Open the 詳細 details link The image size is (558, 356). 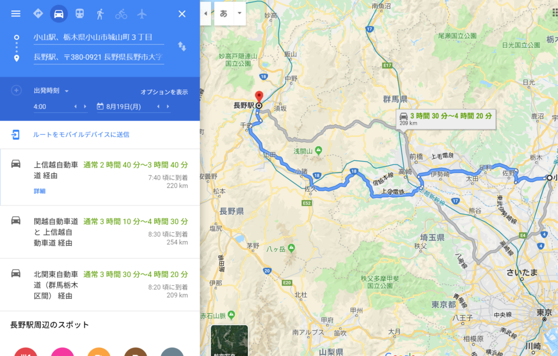tap(39, 191)
